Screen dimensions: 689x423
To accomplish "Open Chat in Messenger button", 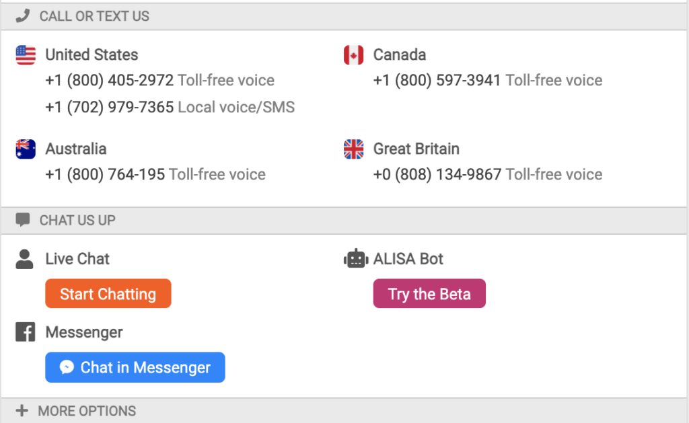I will tap(135, 367).
